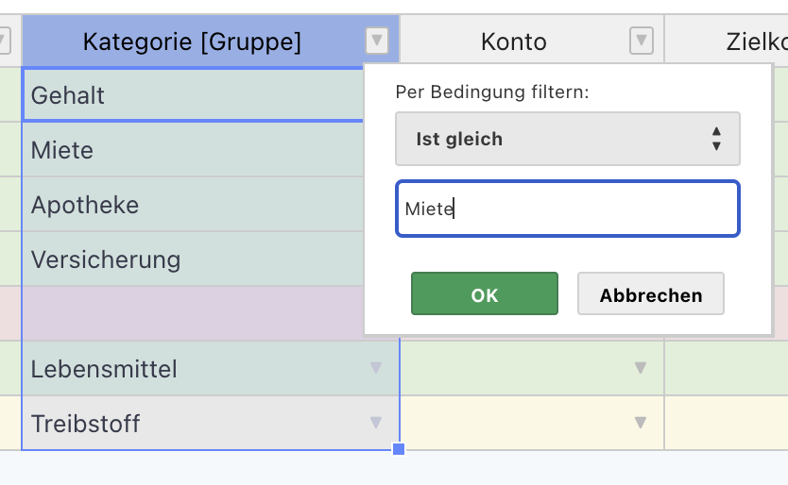Select the Kategorie [Gruppe] column header

pyautogui.click(x=192, y=41)
